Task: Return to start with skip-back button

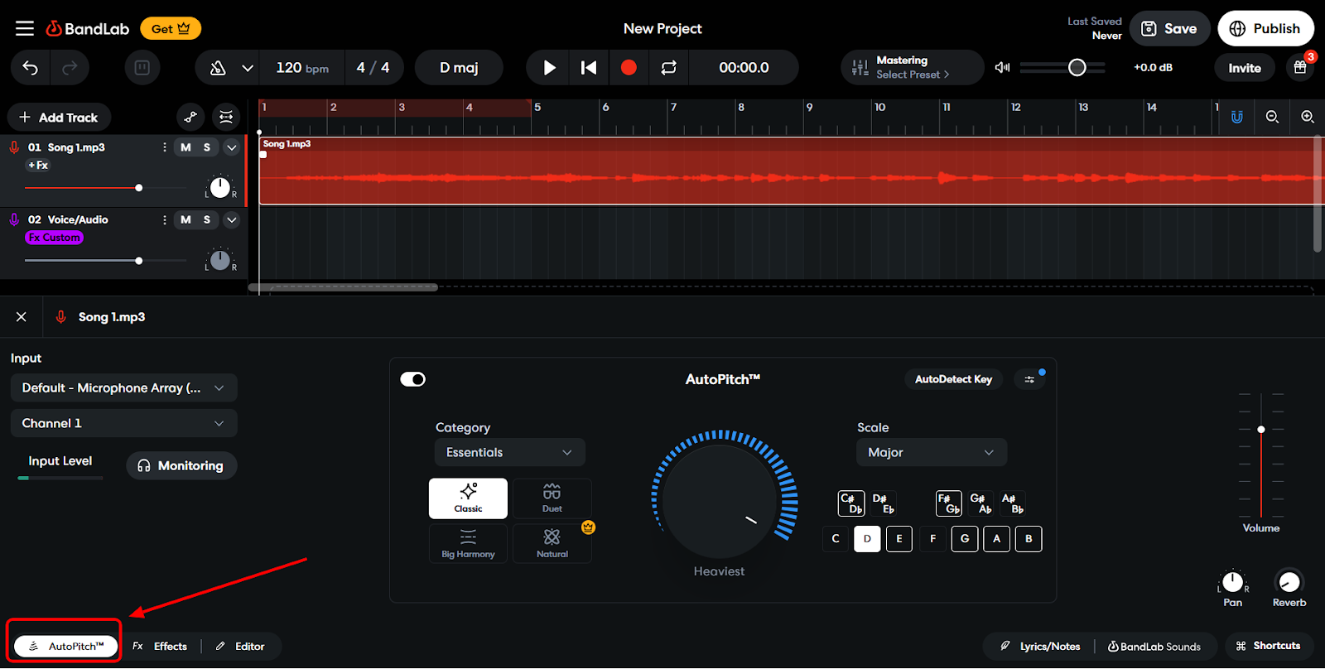Action: tap(589, 68)
